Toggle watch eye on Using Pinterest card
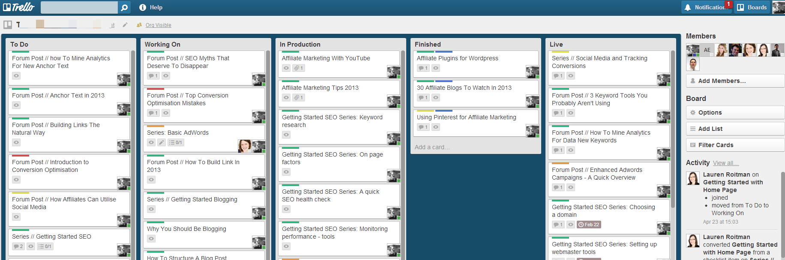Viewport: 785px width, 260px height. click(x=436, y=127)
